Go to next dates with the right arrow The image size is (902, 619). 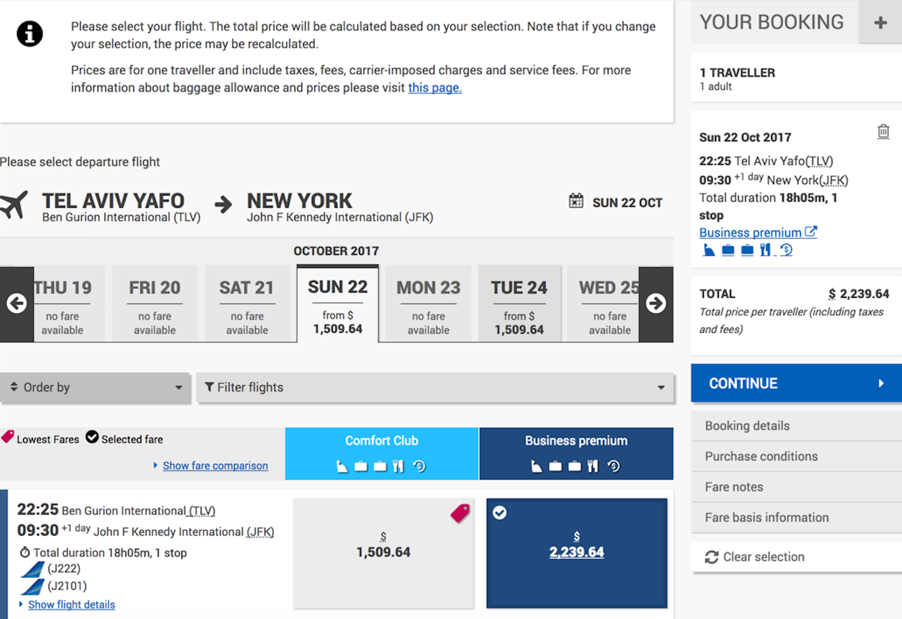[x=656, y=303]
